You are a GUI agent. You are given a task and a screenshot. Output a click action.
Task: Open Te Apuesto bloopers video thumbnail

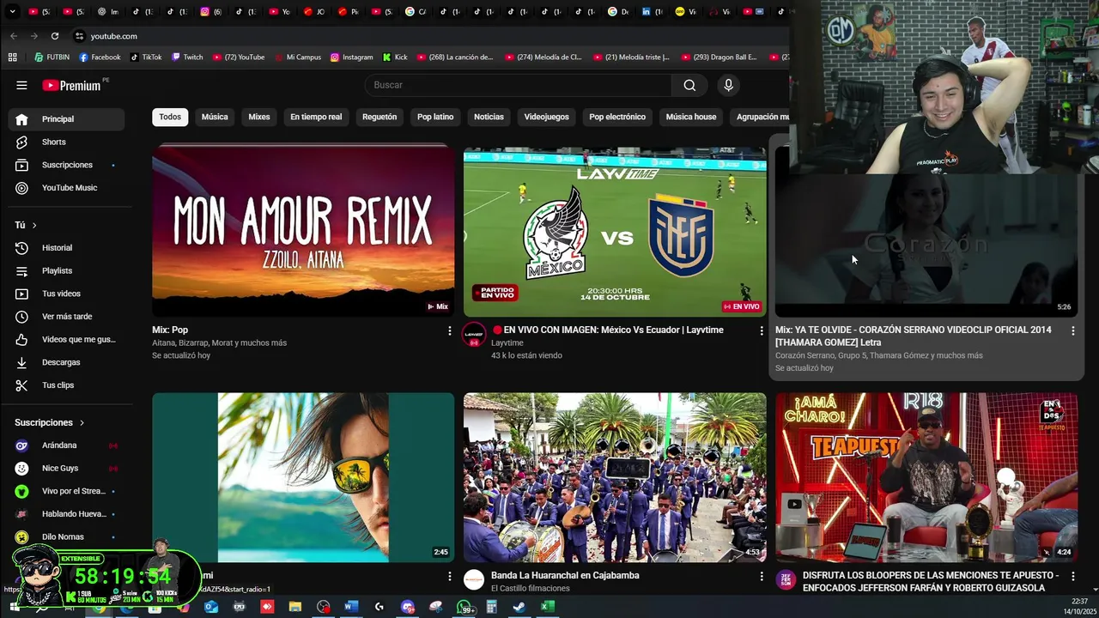[926, 477]
